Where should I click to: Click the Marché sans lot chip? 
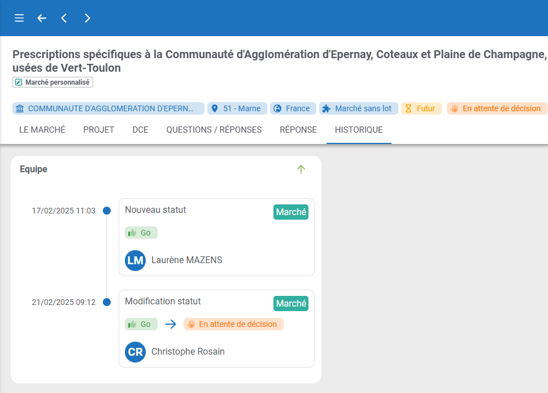click(x=358, y=108)
